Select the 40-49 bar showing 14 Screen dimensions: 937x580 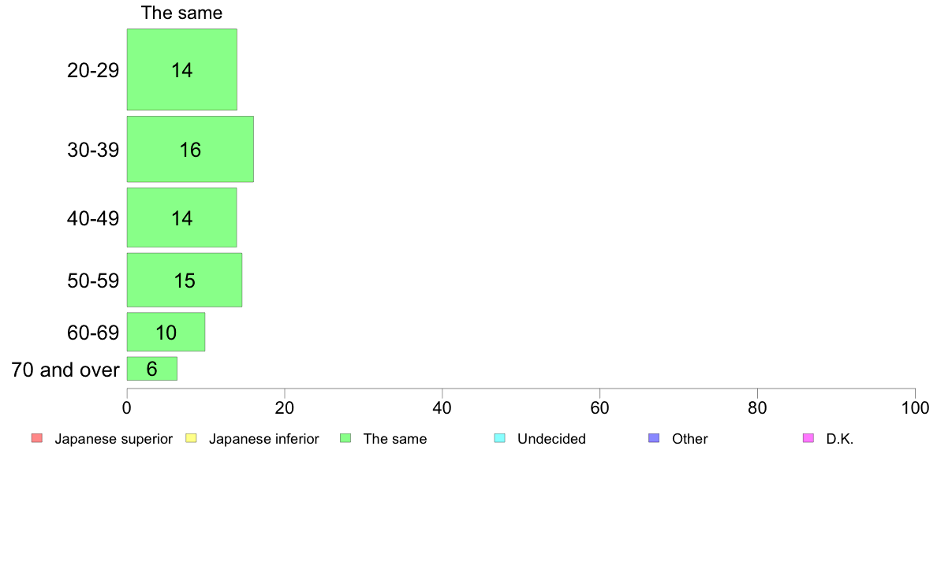pos(181,217)
